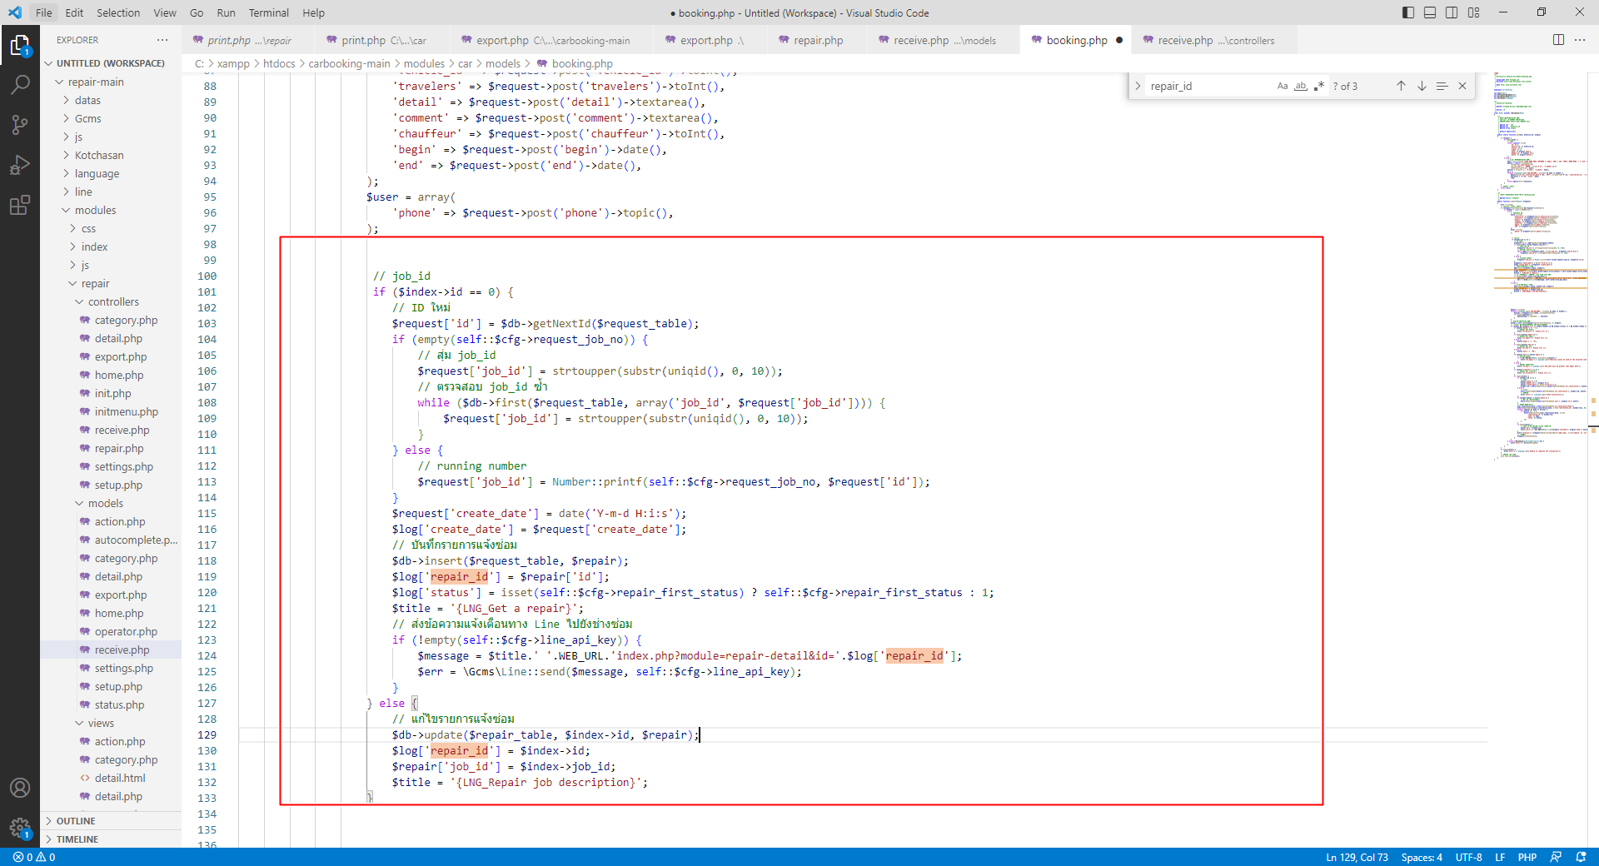
Task: Open the Search view in activity bar
Action: pos(20,85)
